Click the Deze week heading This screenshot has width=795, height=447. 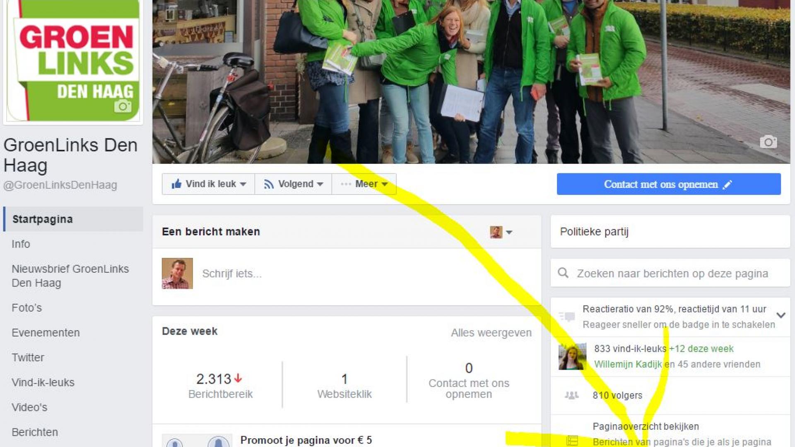(x=190, y=331)
